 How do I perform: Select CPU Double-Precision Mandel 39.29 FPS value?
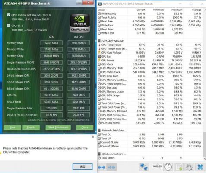click(79, 115)
